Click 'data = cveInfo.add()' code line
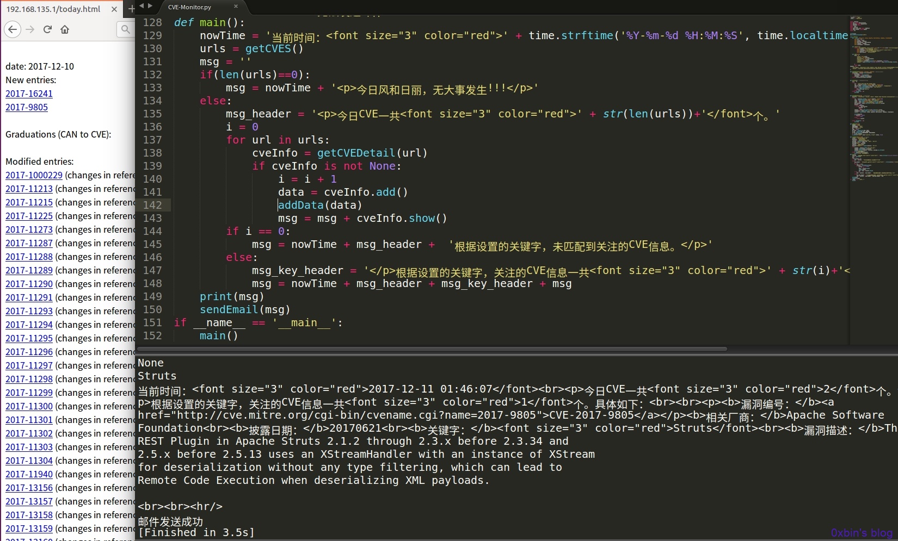The image size is (898, 541). [x=343, y=192]
